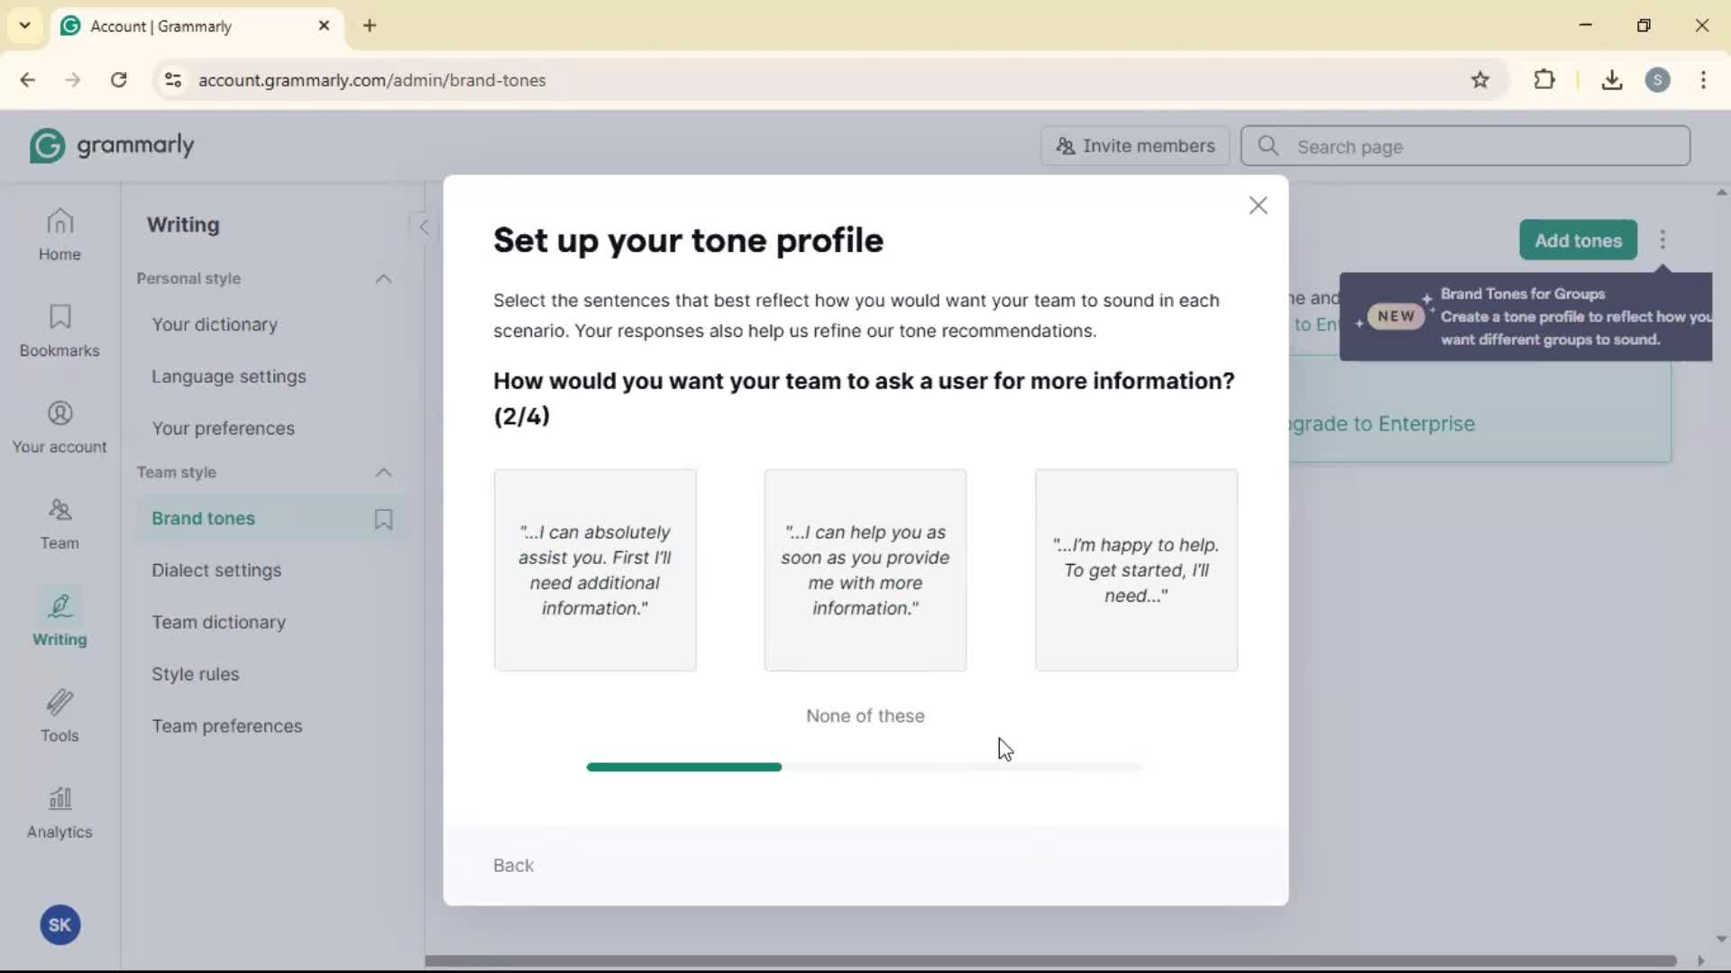
Task: Click None of these link
Action: click(865, 715)
